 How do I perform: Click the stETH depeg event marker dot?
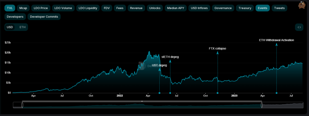(170, 93)
